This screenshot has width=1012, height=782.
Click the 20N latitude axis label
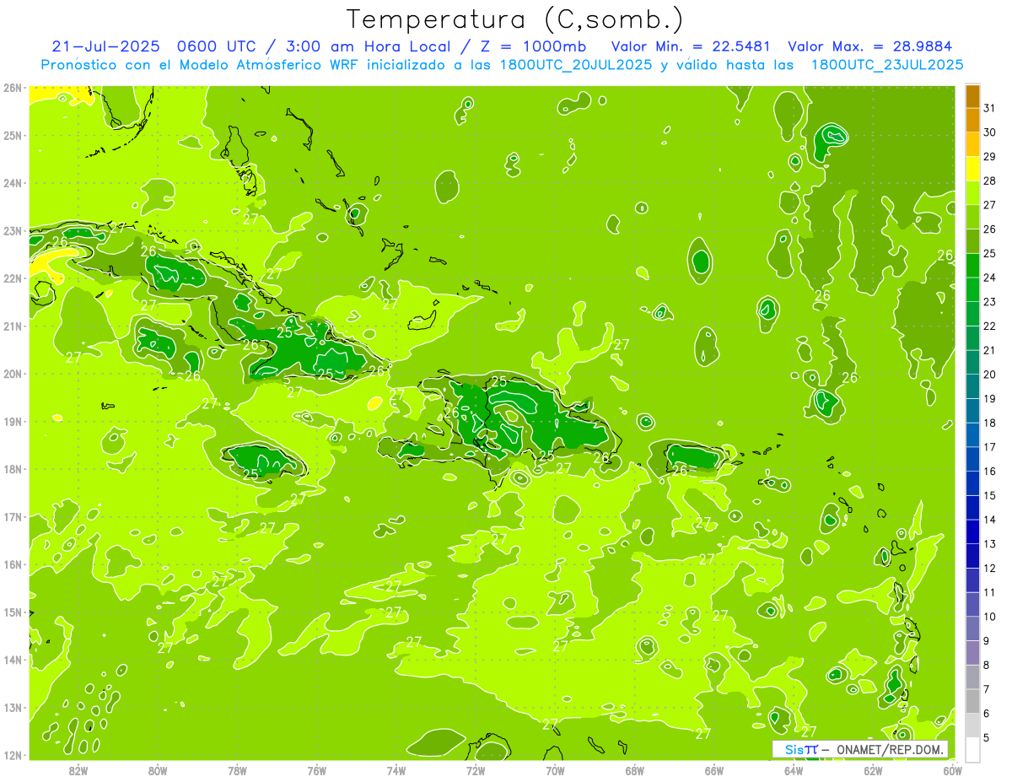(x=13, y=374)
